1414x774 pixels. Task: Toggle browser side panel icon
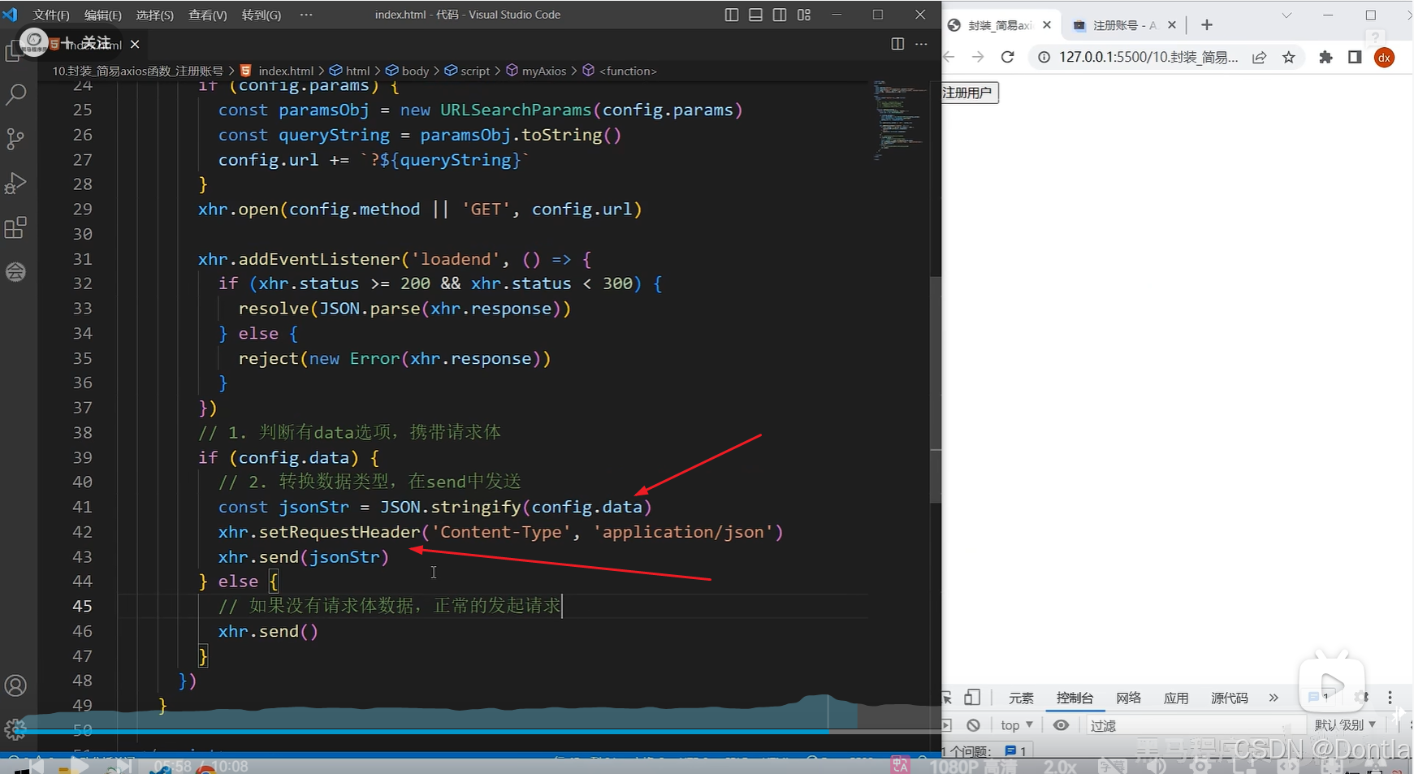pyautogui.click(x=1355, y=57)
